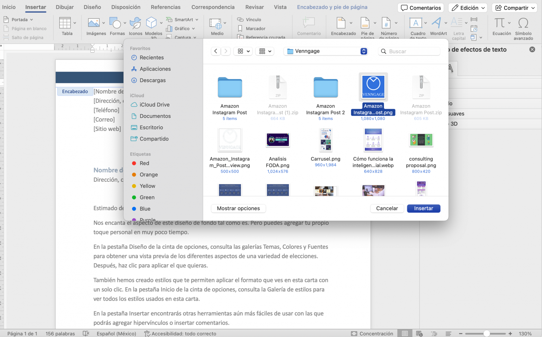Insert a Tabla using the Table icon
Image resolution: width=542 pixels, height=337 pixels.
click(66, 25)
